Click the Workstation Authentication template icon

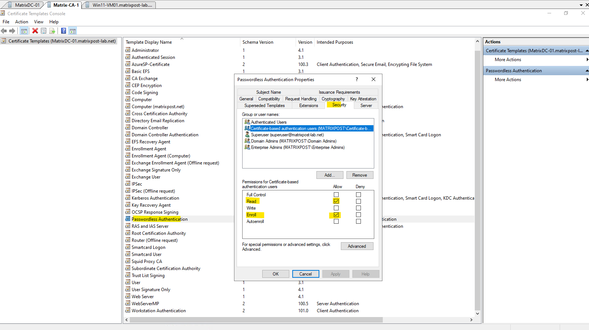pyautogui.click(x=128, y=310)
